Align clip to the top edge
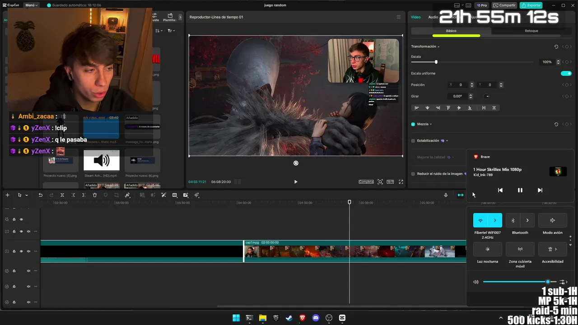 tap(448, 108)
